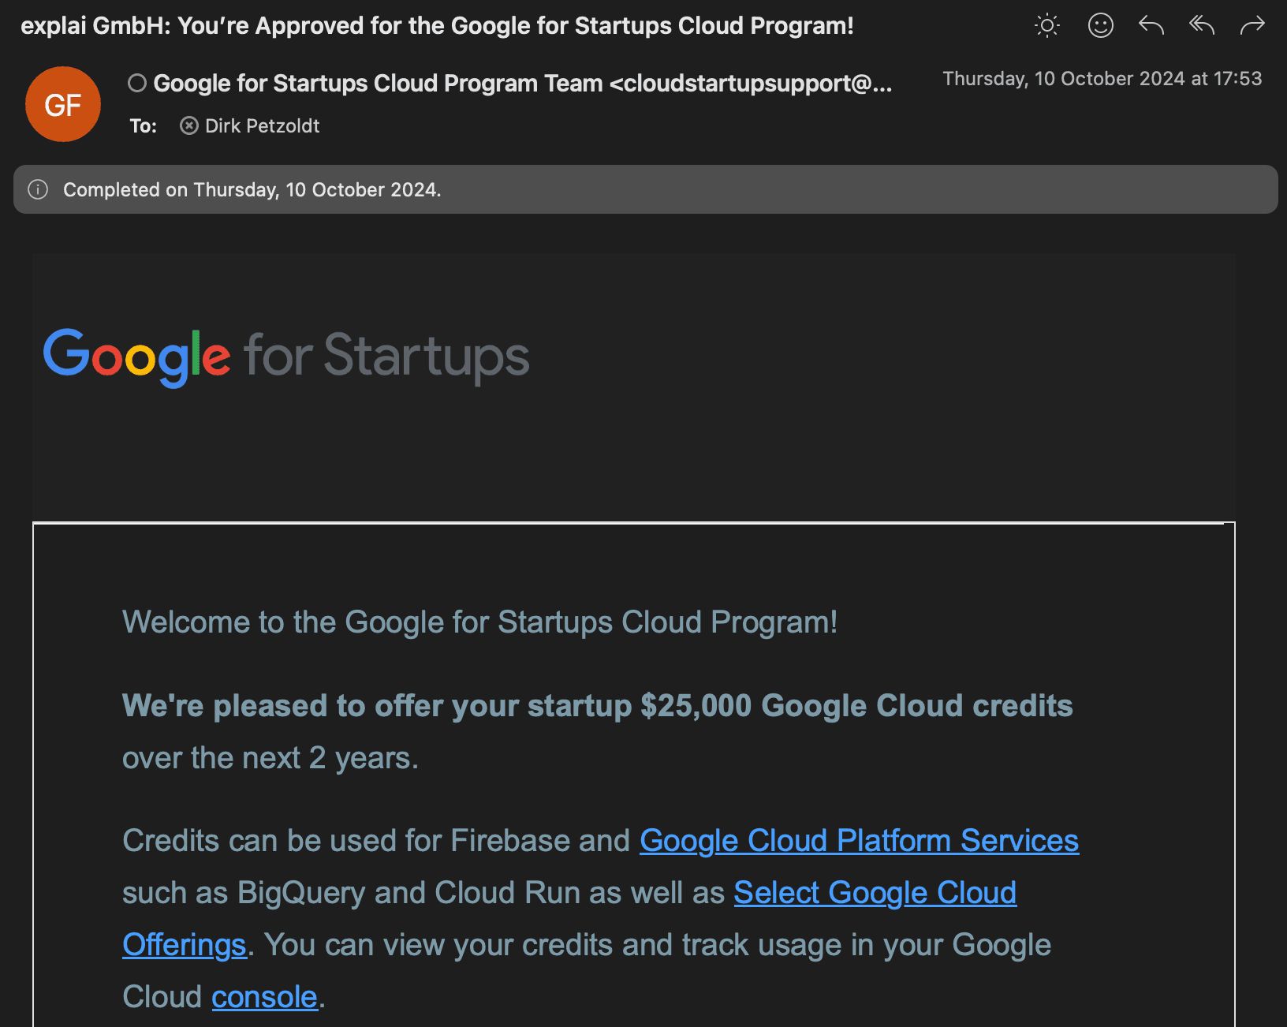Image resolution: width=1287 pixels, height=1027 pixels.
Task: Follow the Select Google Cloud link
Action: point(875,893)
